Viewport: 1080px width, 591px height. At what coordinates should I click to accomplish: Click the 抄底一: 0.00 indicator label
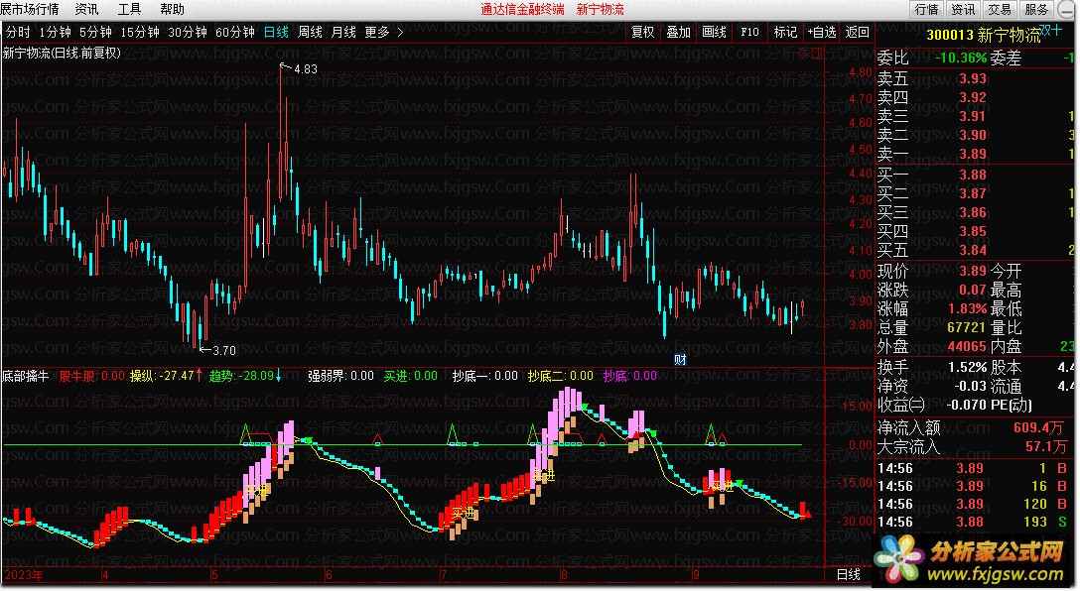484,376
